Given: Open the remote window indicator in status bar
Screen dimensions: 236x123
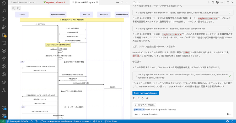Looking at the screenshot, I should 3,121.
